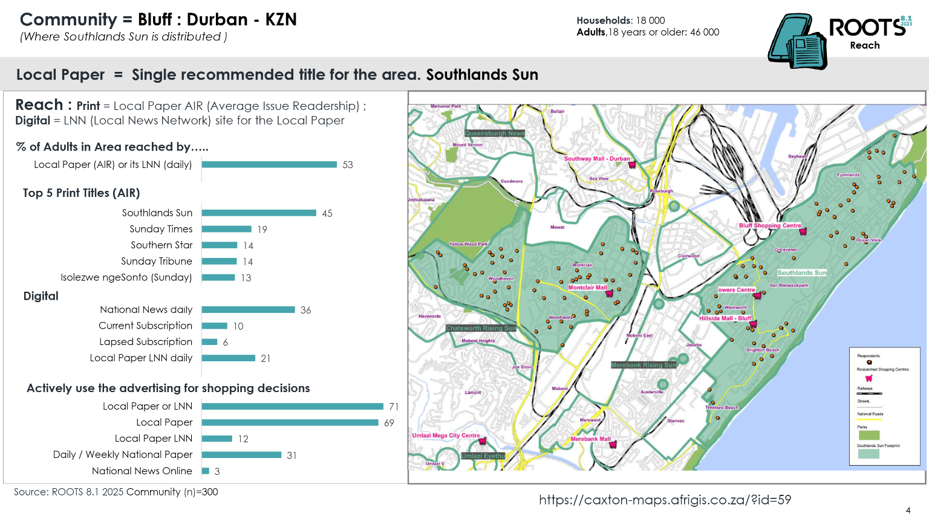Click the Merebank Mall shopping cart marker
The image size is (929, 522).
(x=613, y=445)
